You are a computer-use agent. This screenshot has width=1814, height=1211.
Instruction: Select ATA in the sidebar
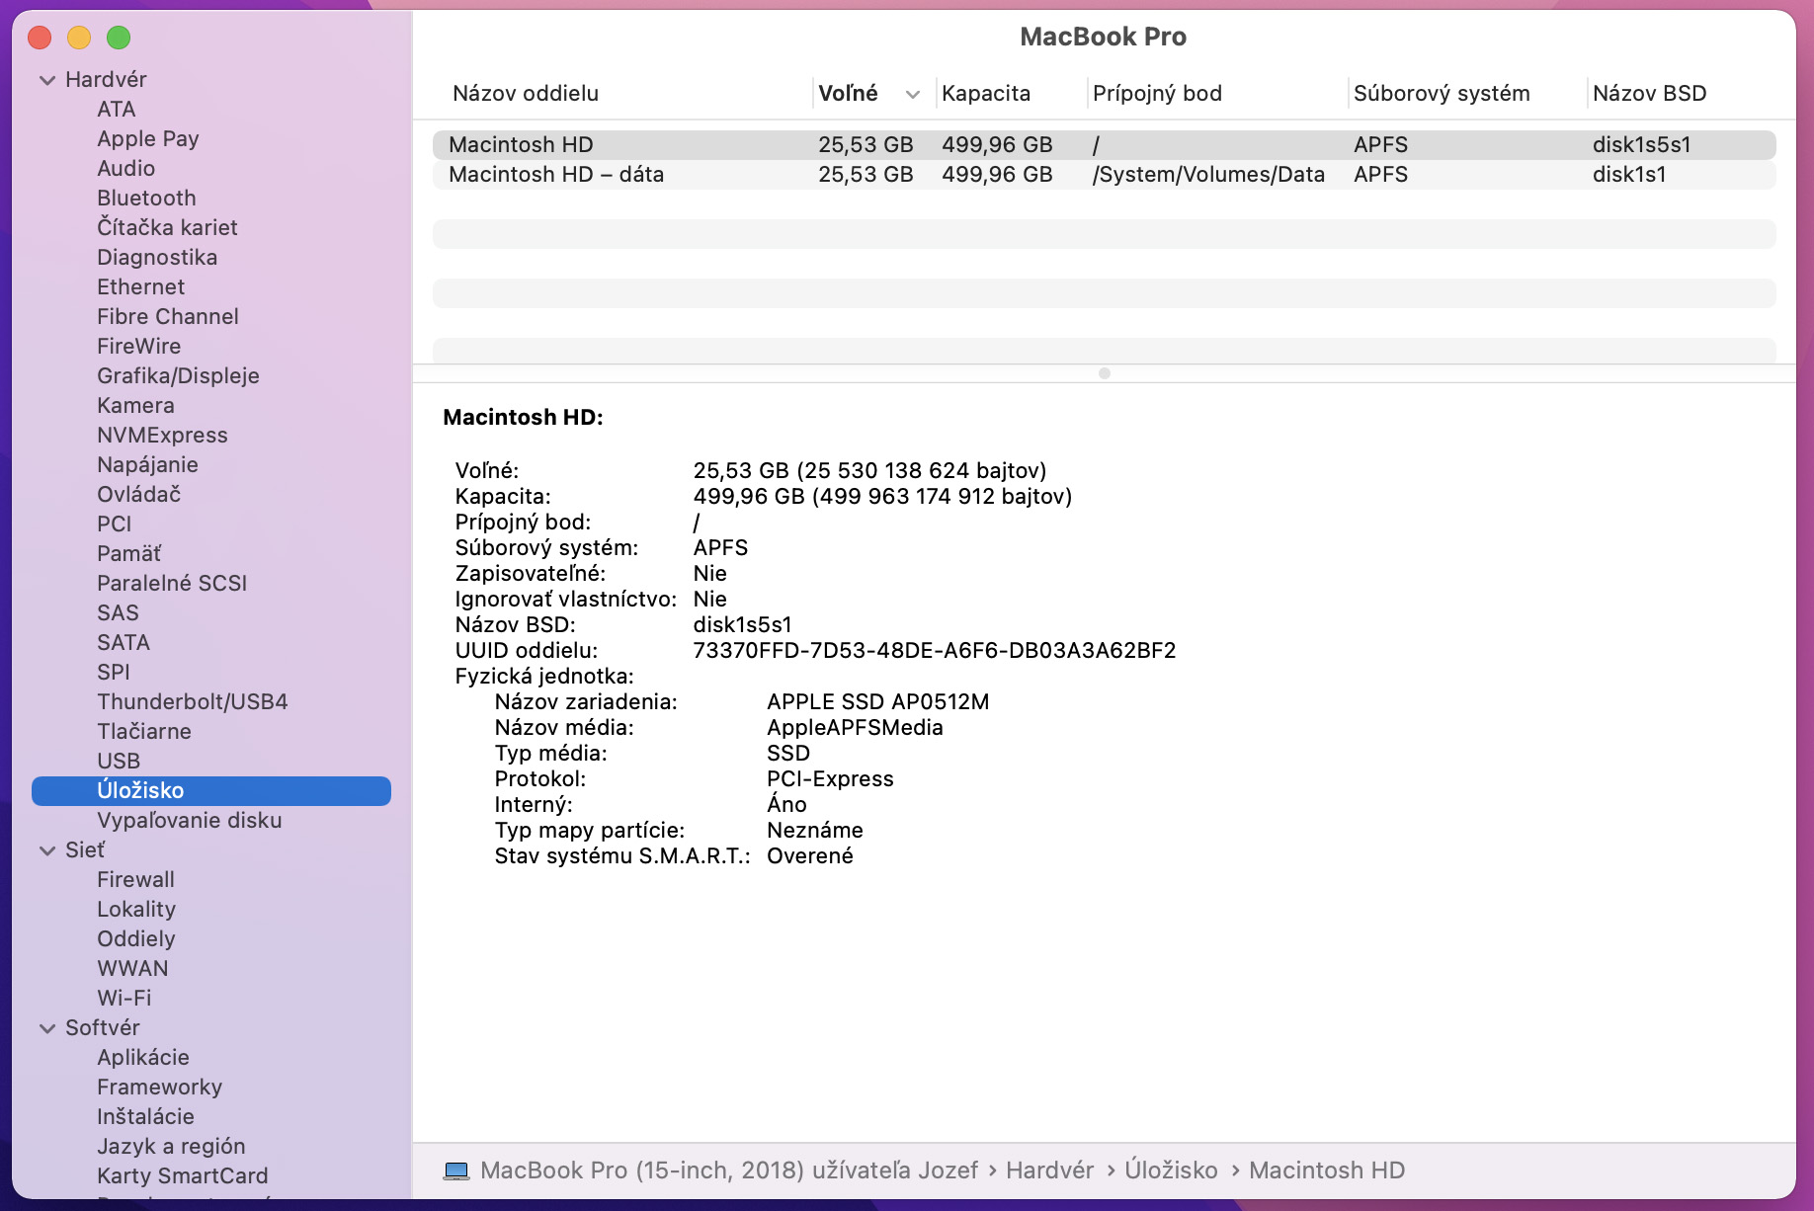[x=117, y=110]
